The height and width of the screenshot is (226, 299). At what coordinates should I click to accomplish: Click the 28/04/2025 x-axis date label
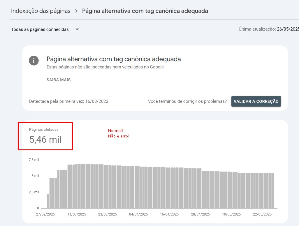(x=200, y=214)
